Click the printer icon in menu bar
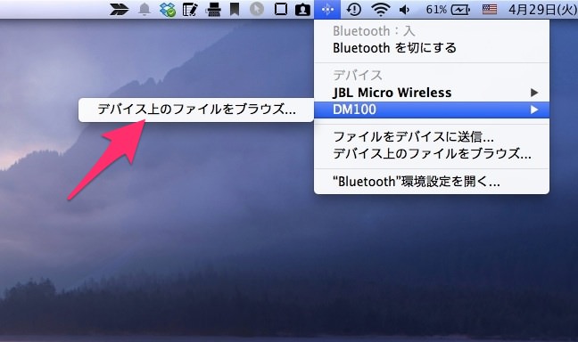 213,10
